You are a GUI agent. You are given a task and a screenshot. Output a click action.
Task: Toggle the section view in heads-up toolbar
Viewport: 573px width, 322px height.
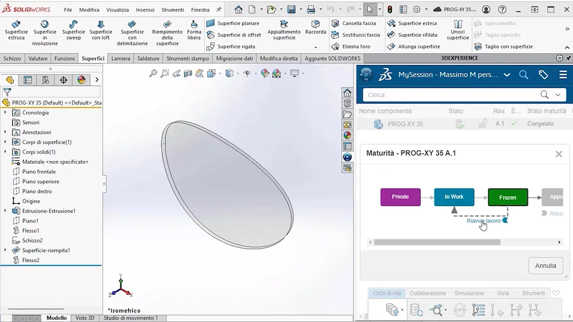[x=188, y=73]
